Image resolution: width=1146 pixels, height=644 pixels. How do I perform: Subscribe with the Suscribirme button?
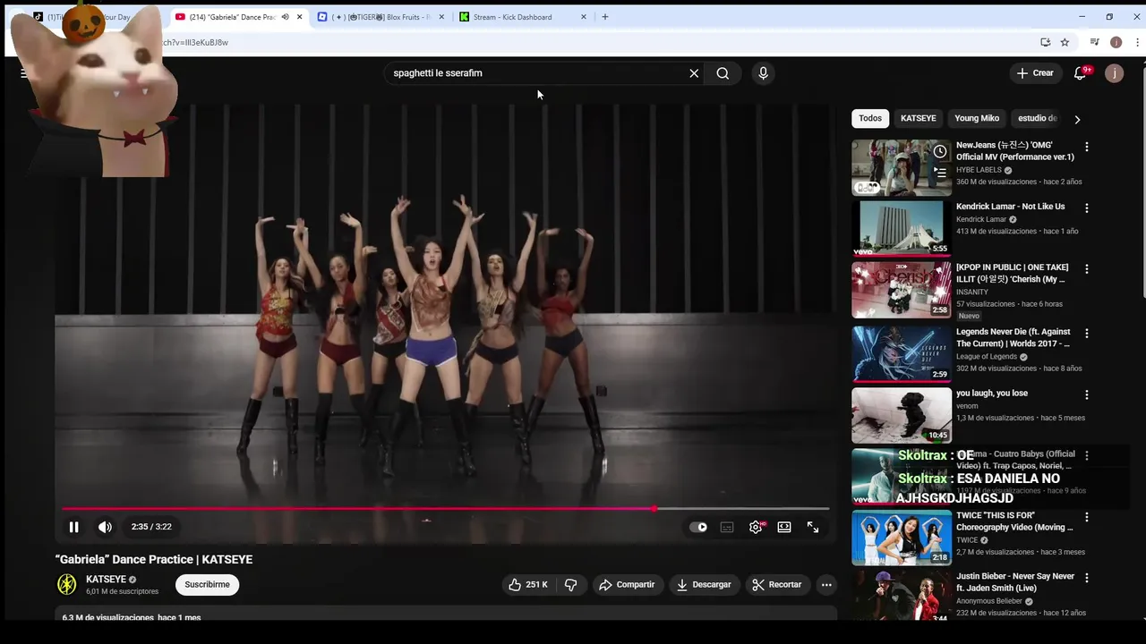click(x=207, y=584)
